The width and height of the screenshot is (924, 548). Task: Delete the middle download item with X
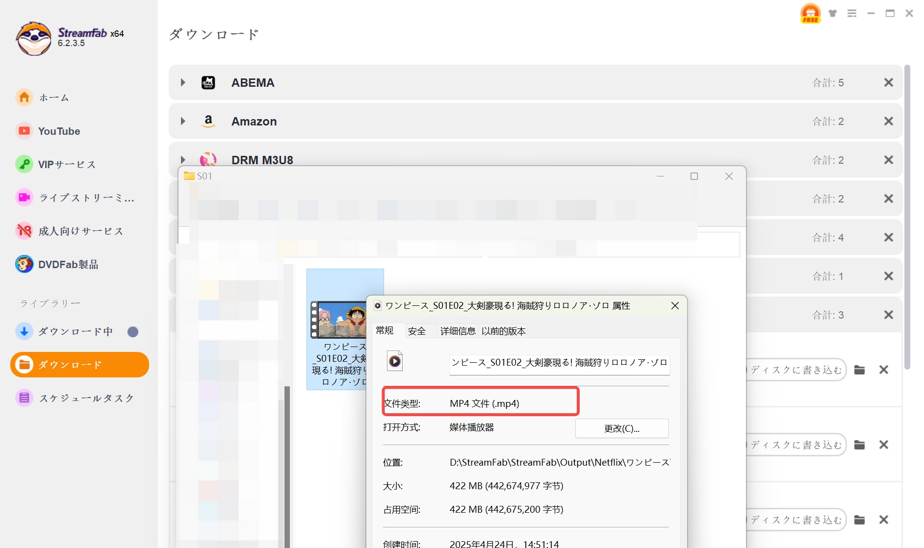click(x=884, y=445)
